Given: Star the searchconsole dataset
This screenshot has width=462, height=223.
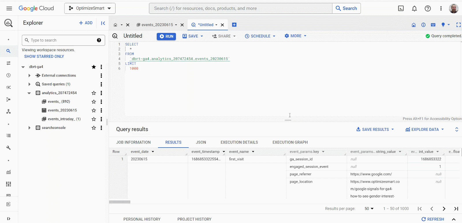Looking at the screenshot, I should [94, 128].
